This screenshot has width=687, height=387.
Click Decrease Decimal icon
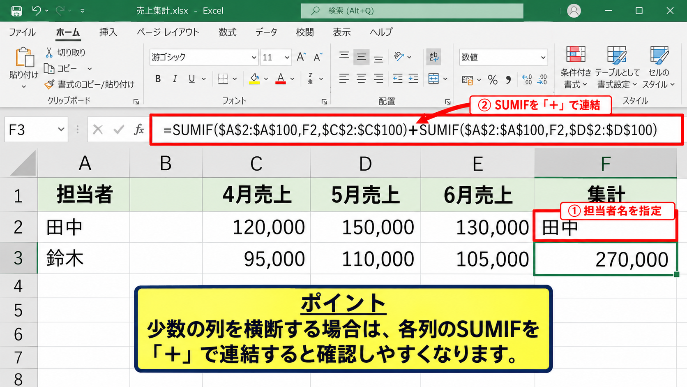point(542,80)
